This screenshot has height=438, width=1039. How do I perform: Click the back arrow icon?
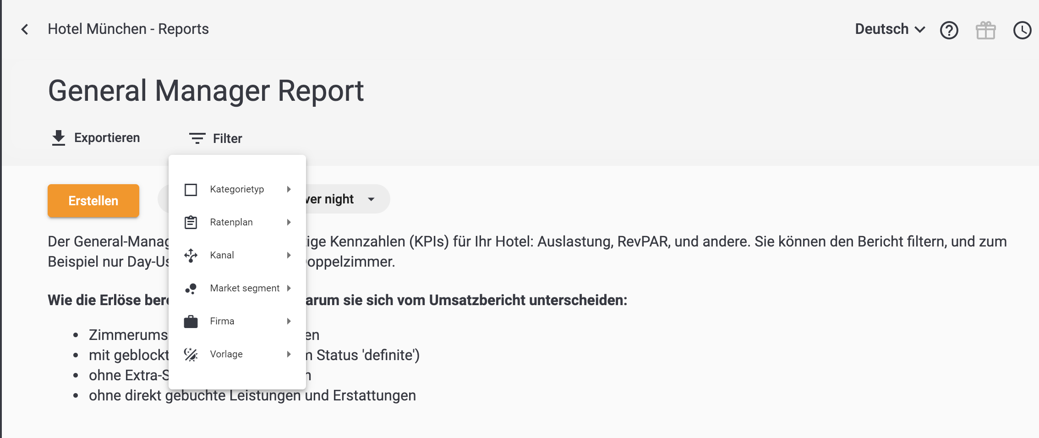pyautogui.click(x=25, y=29)
